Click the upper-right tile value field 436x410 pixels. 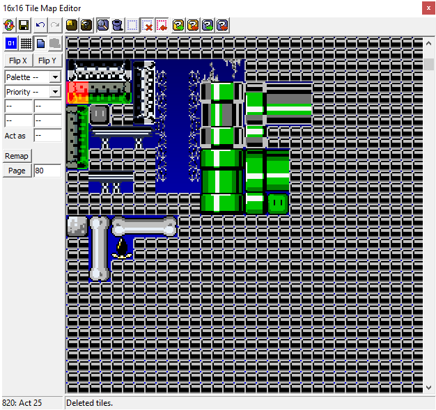[x=48, y=107]
